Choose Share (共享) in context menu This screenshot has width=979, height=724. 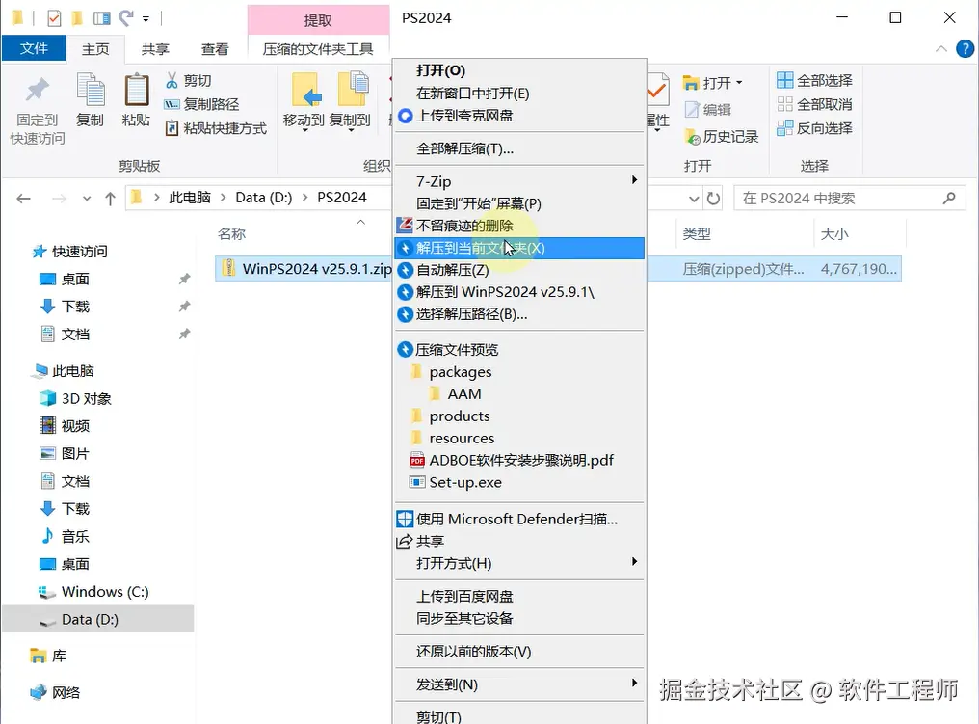point(519,541)
